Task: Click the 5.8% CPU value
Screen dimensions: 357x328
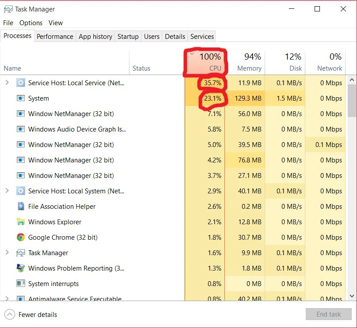Action: coord(214,129)
